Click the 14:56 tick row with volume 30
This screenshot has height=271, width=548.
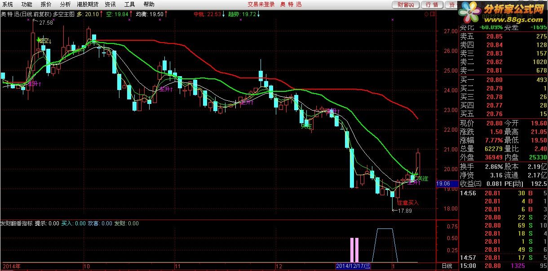[503, 193]
